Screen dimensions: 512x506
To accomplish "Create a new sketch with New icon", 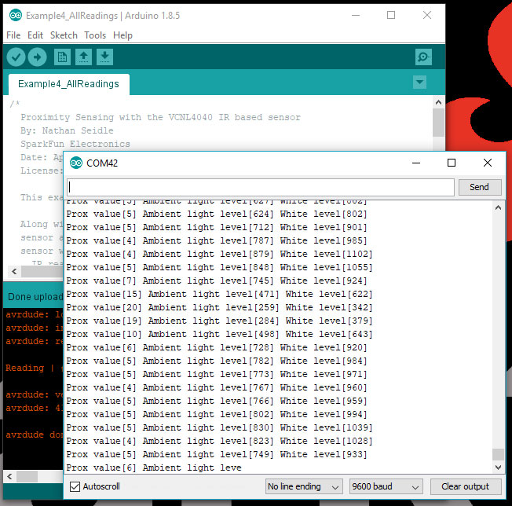I will click(62, 57).
